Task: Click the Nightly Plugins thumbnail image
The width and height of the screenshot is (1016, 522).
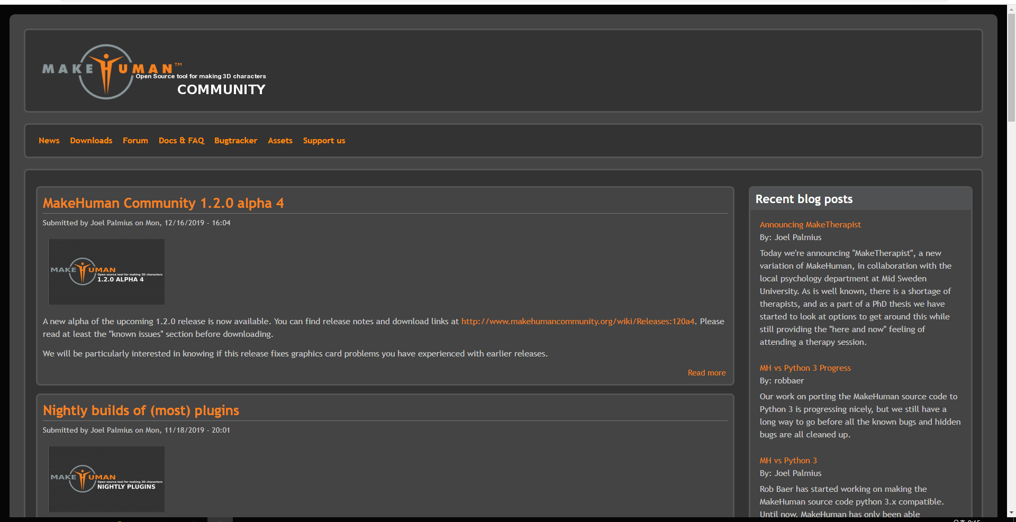Action: click(106, 479)
